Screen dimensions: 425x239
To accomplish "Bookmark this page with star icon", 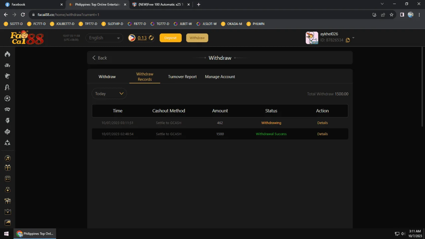I will pos(391,15).
